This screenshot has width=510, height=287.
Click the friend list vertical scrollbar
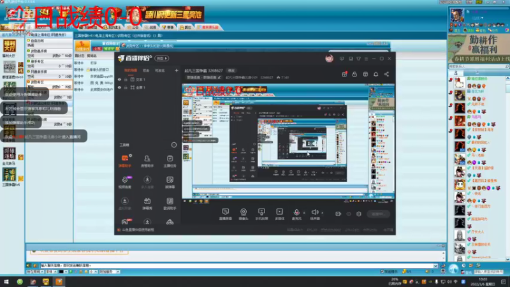(507, 168)
